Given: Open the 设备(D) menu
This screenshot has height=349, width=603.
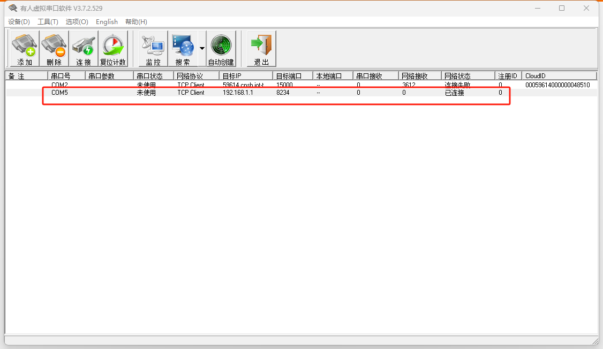Looking at the screenshot, I should tap(19, 22).
